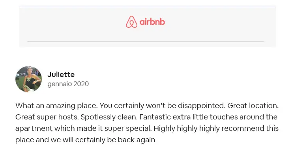This screenshot has width=292, height=156.
Task: Click the review date gennaio 2020
Action: pyautogui.click(x=68, y=84)
